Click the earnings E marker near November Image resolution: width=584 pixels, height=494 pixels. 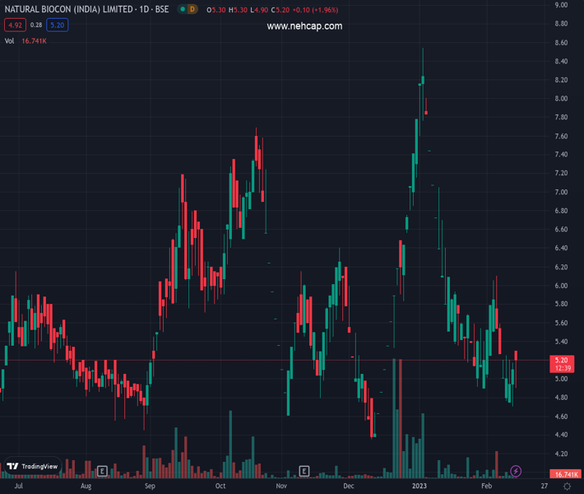point(304,471)
